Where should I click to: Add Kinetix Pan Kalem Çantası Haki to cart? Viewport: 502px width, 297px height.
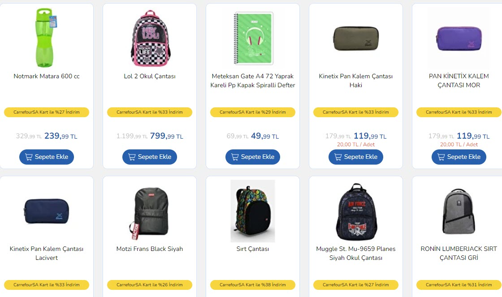pyautogui.click(x=356, y=157)
